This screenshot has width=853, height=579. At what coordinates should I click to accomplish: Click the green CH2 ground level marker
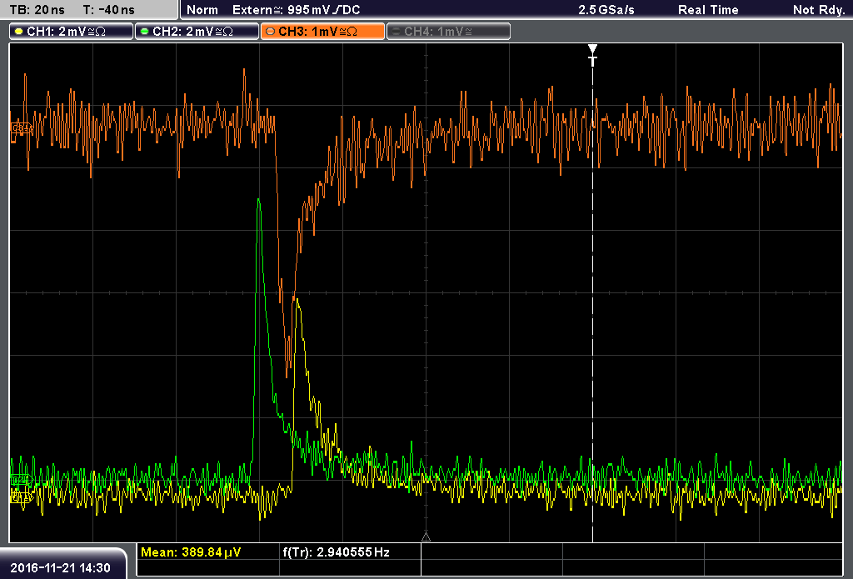tap(22, 480)
